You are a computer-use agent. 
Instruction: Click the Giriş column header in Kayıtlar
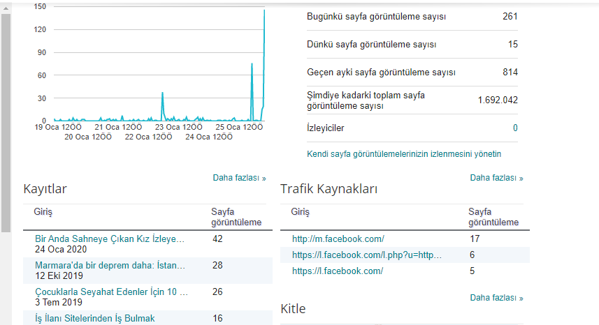[x=43, y=212]
